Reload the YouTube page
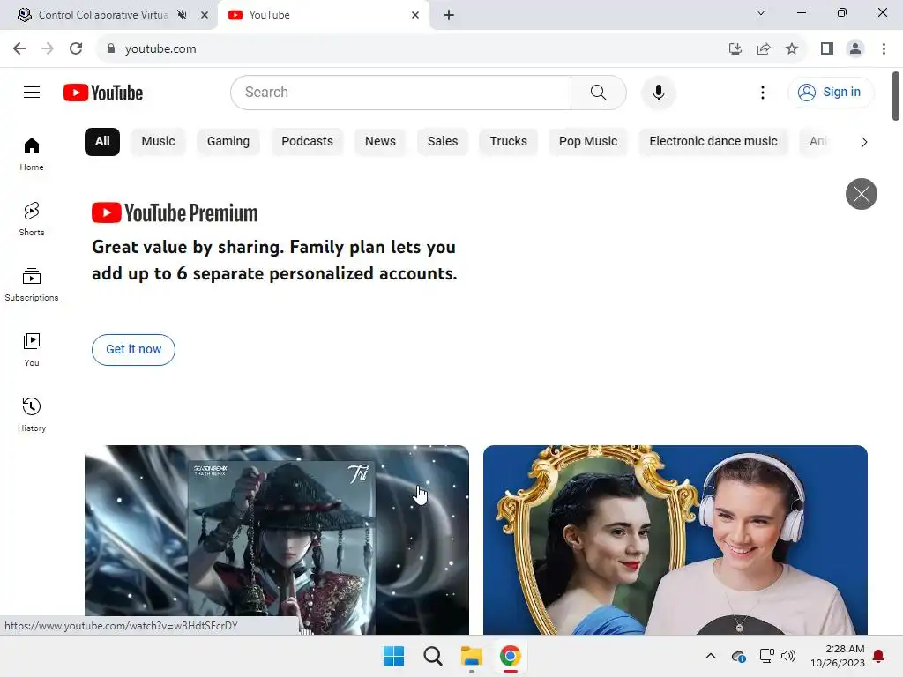 pyautogui.click(x=76, y=48)
